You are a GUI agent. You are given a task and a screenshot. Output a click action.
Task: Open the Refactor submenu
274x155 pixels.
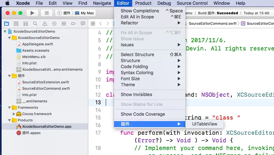149,23
